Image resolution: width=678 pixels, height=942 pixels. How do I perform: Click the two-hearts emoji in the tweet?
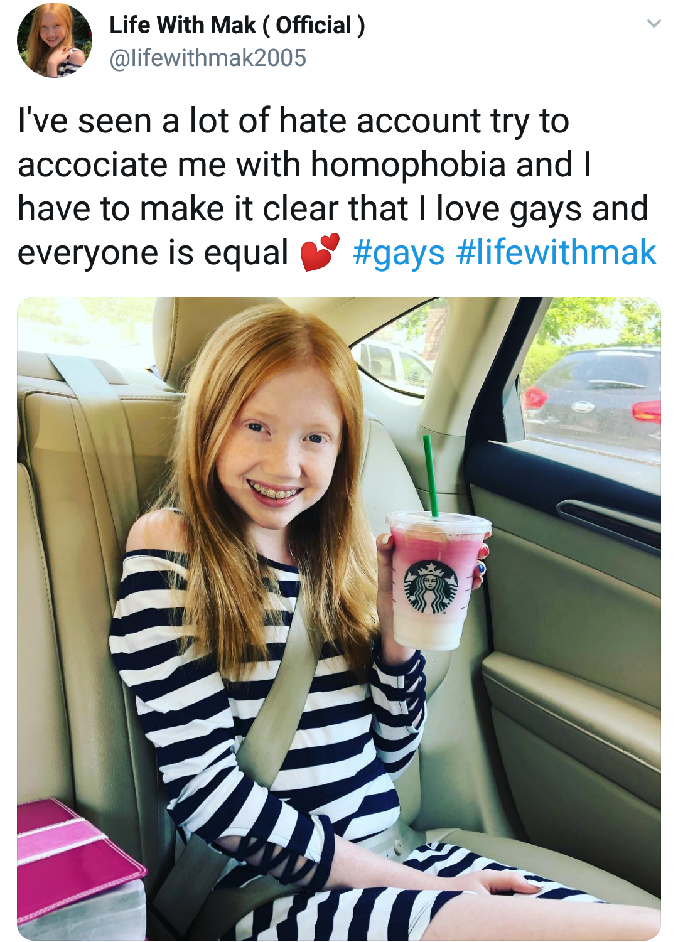(x=320, y=252)
